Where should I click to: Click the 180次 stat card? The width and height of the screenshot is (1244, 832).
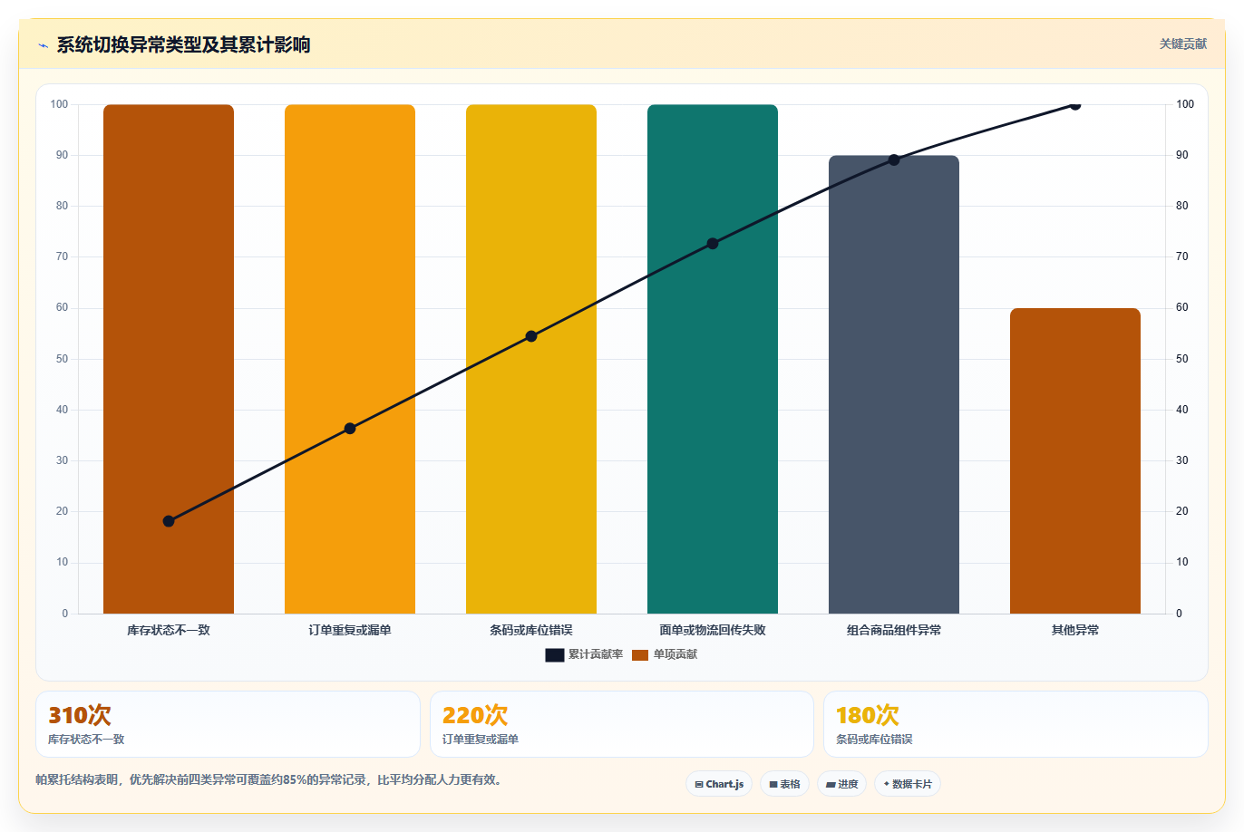(x=1016, y=724)
